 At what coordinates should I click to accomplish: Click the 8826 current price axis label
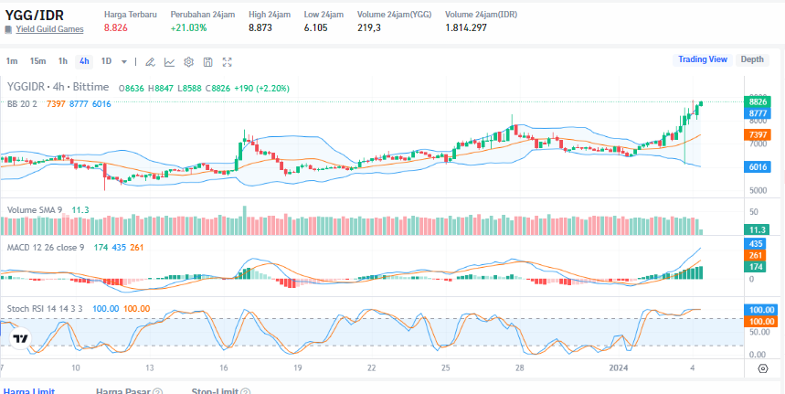(x=756, y=101)
